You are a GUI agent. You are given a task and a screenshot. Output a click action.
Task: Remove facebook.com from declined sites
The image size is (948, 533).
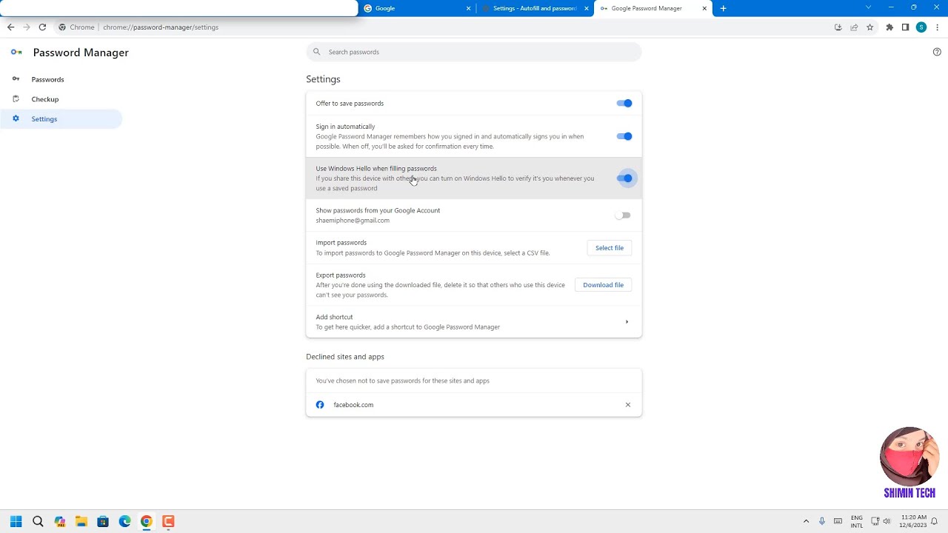(628, 405)
